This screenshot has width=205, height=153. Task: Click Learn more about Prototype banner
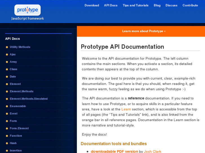144,31
